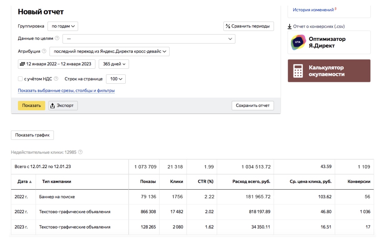Click help icon near Недействительные клики
Screen dimensions: 385x238
[x=80, y=152]
